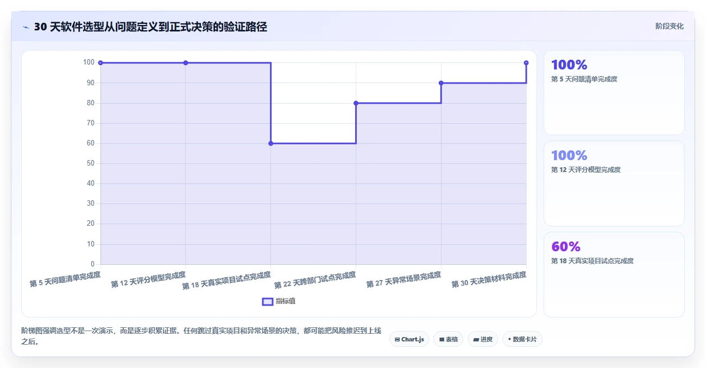Click the 表格 tag chip

point(448,339)
